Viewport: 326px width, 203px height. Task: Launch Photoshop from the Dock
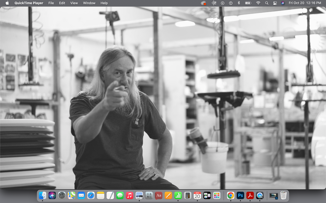point(240,195)
